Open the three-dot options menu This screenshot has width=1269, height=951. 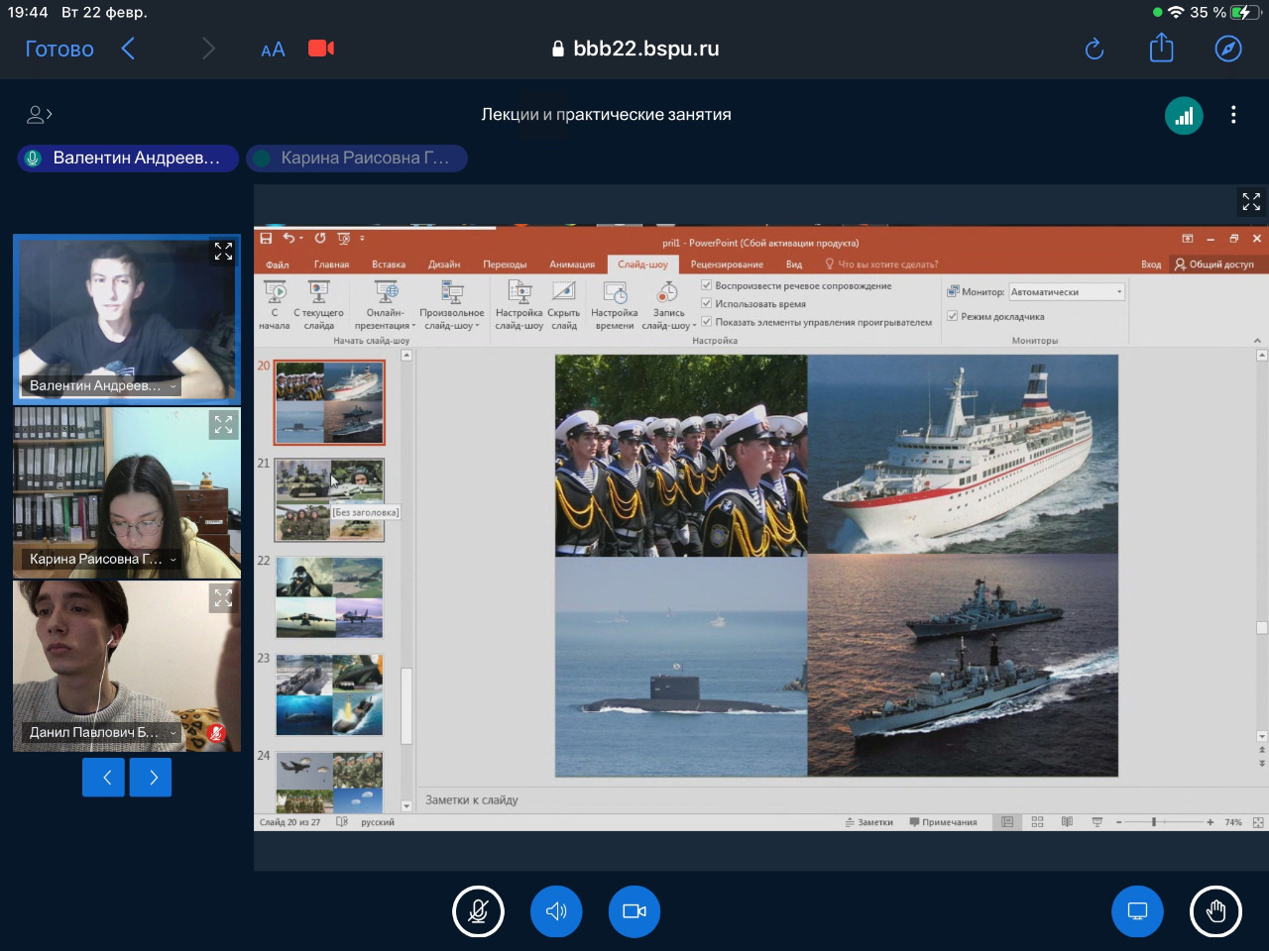point(1233,115)
